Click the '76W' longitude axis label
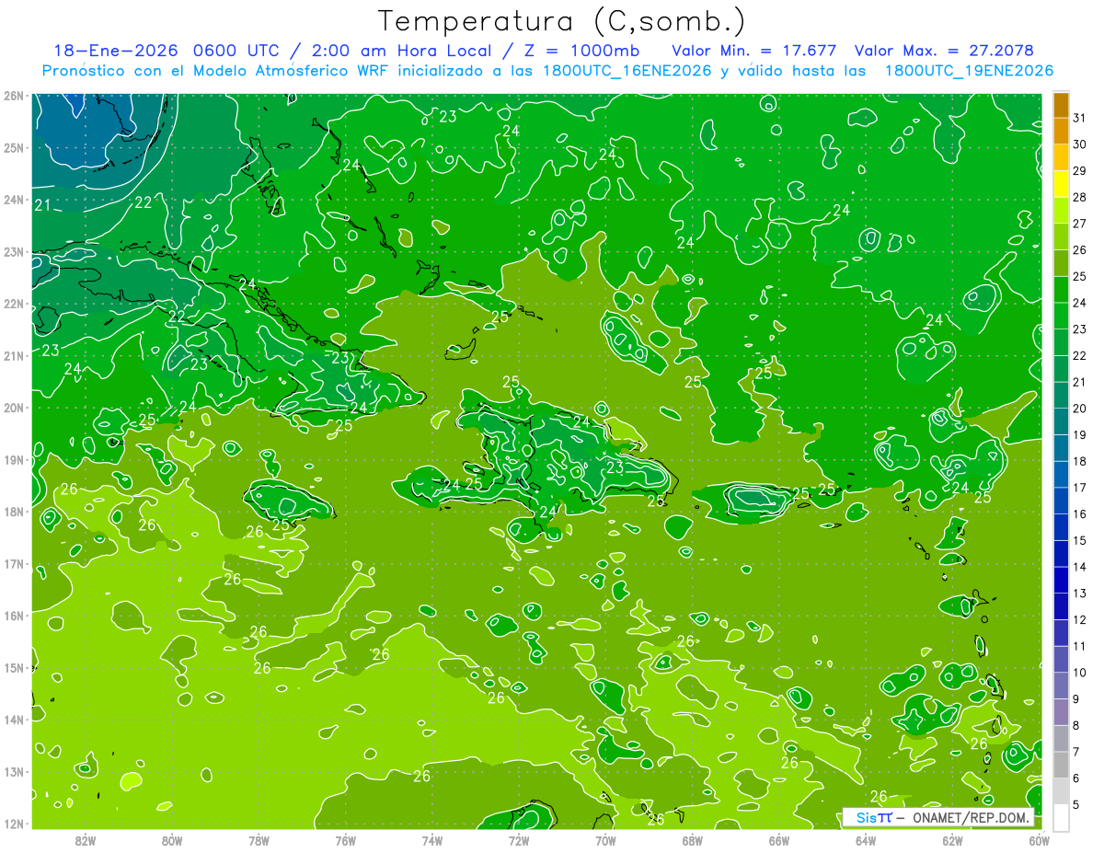The height and width of the screenshot is (853, 1104). [x=346, y=840]
